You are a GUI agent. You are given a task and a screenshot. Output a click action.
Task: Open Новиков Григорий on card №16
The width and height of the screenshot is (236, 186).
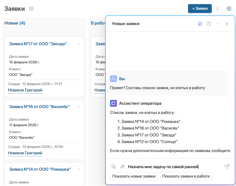click(25, 152)
